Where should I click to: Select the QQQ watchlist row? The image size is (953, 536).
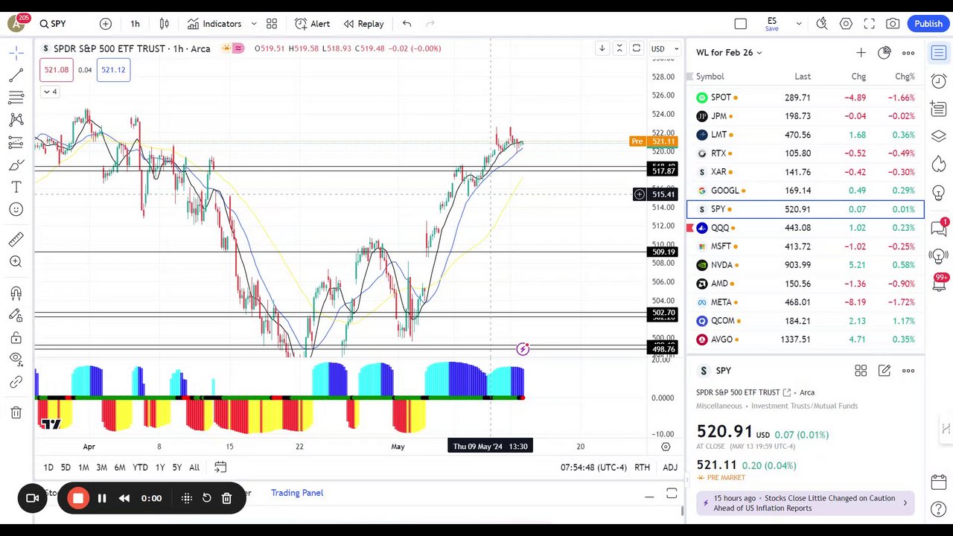806,228
